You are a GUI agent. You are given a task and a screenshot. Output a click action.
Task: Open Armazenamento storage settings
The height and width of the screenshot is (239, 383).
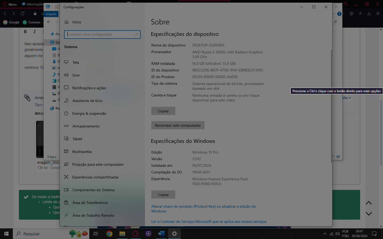[x=102, y=126]
